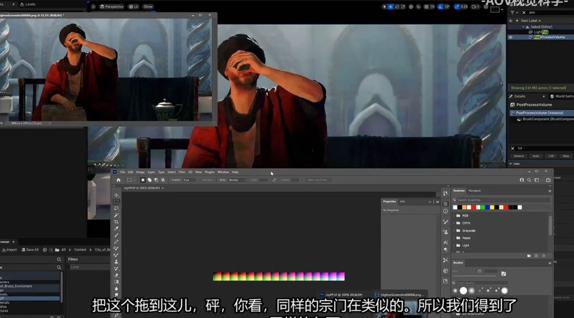Image resolution: width=574 pixels, height=318 pixels.
Task: Click the Photoshop Home icon
Action: [118, 180]
